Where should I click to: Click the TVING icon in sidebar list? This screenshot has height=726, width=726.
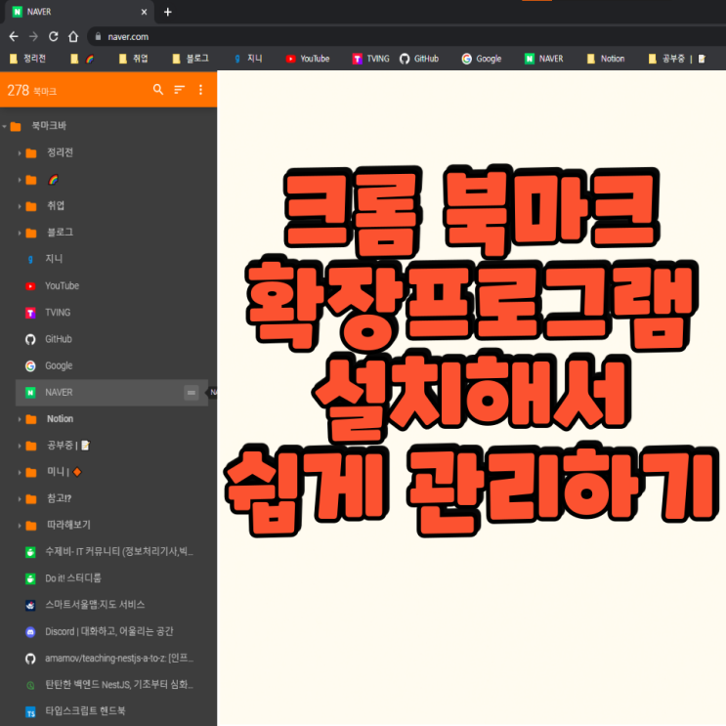pyautogui.click(x=30, y=313)
